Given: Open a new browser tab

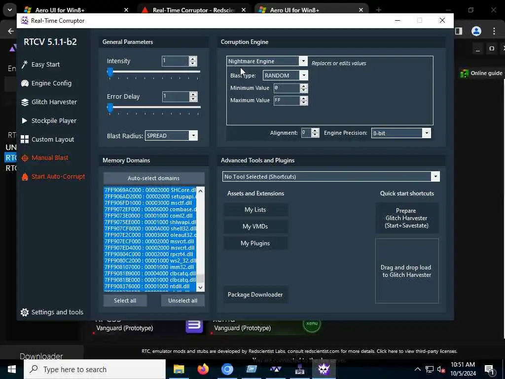Looking at the screenshot, I should [379, 10].
